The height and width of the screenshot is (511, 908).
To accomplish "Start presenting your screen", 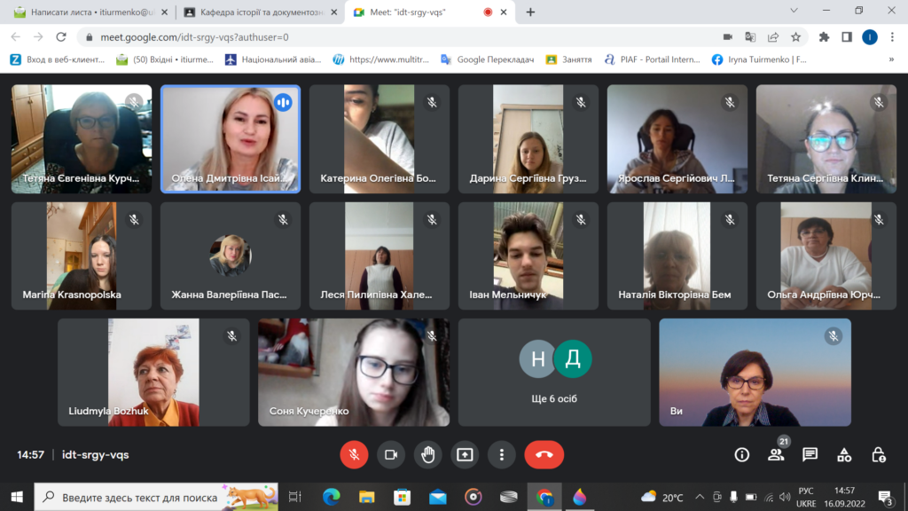I will (x=465, y=454).
